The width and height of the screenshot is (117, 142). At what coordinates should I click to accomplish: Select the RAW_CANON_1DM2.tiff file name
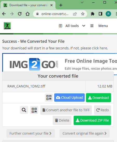[x=26, y=86]
